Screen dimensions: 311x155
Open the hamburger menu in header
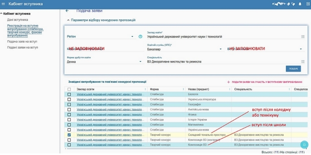pos(4,4)
